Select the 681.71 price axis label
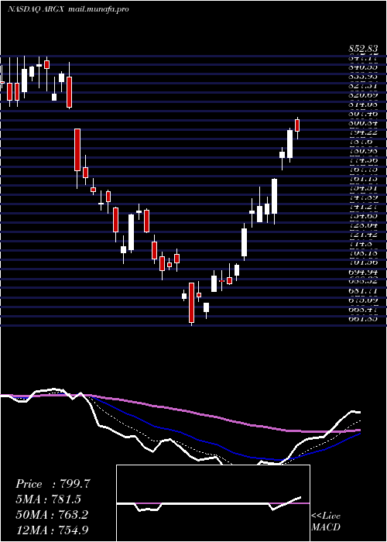387x542 pixels. coord(363,291)
